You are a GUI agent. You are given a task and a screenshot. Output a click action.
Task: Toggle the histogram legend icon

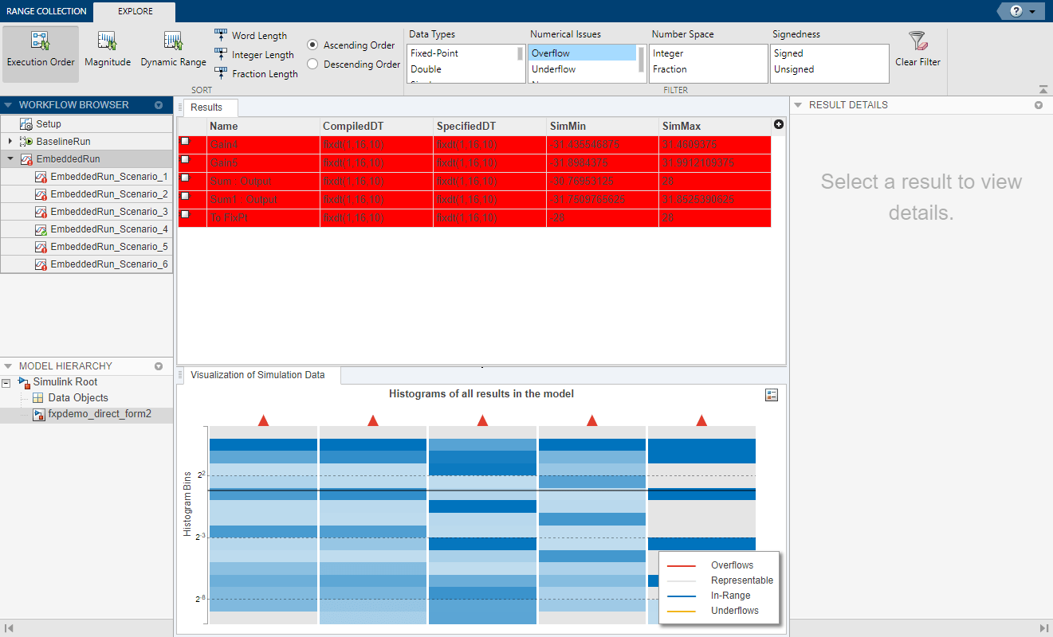click(771, 395)
